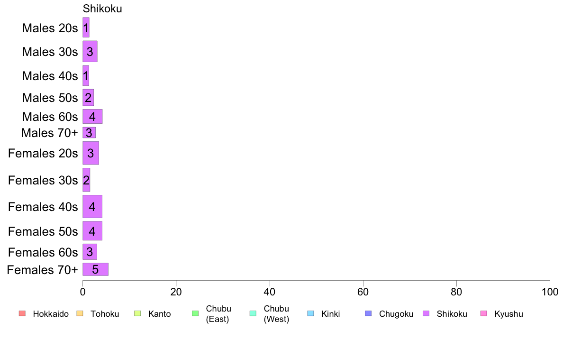Image resolution: width=563 pixels, height=349 pixels.
Task: Click the Shikoku chart title
Action: point(102,9)
